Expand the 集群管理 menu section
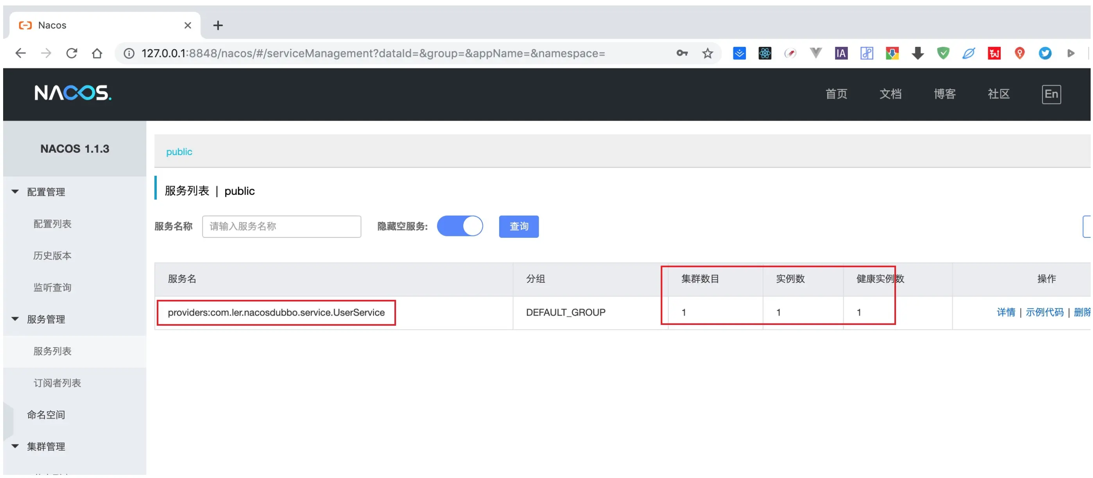 tap(46, 446)
